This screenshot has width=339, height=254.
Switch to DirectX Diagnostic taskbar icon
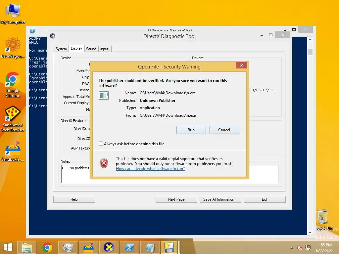(x=109, y=247)
